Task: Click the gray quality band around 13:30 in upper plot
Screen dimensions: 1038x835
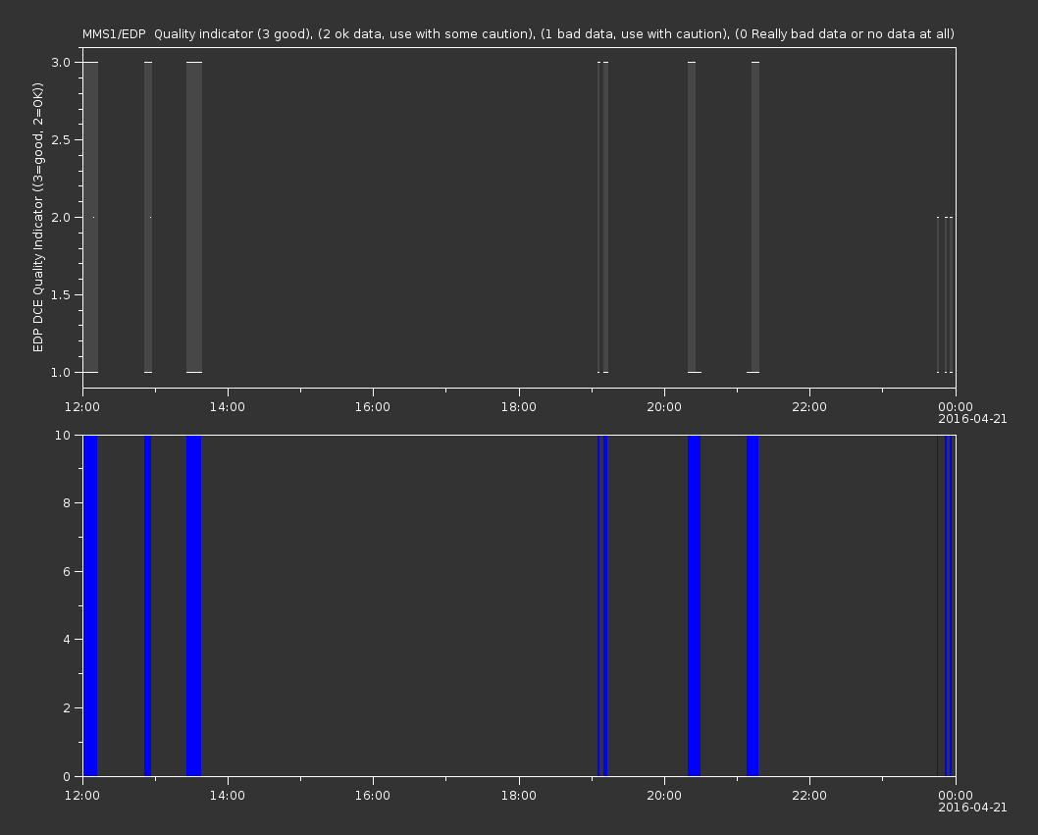Action: (x=194, y=217)
